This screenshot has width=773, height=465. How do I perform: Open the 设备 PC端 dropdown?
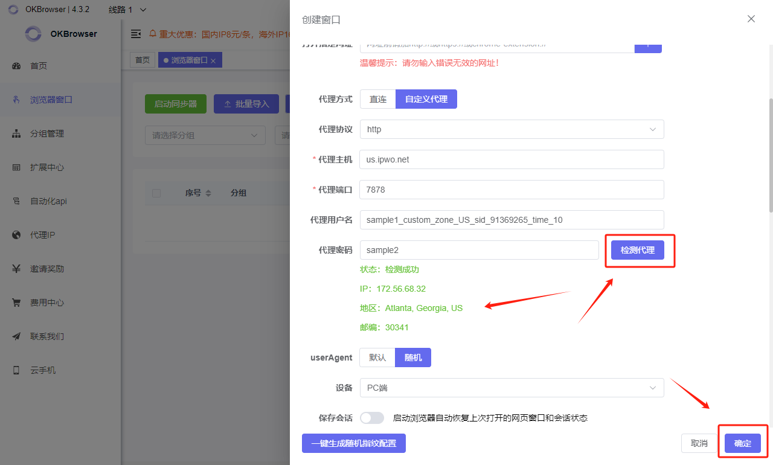pos(512,388)
